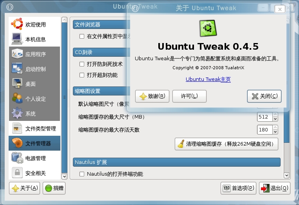Image resolution: width=299 pixels, height=205 pixels.
Task: Toggle 打开防刻死技术 checkbox
Action: point(82,64)
